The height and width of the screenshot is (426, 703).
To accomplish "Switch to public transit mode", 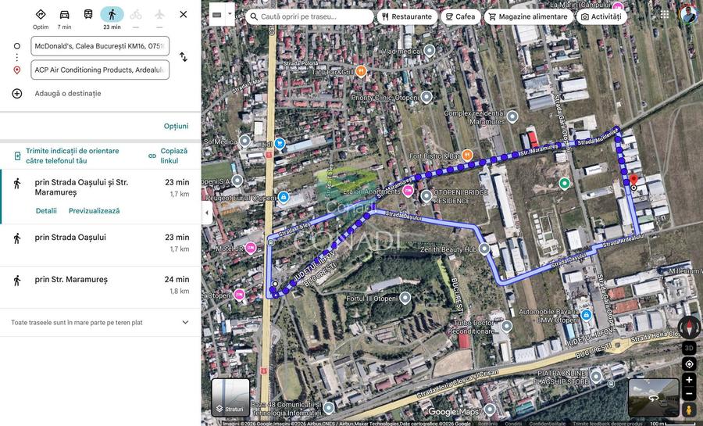I will click(88, 14).
